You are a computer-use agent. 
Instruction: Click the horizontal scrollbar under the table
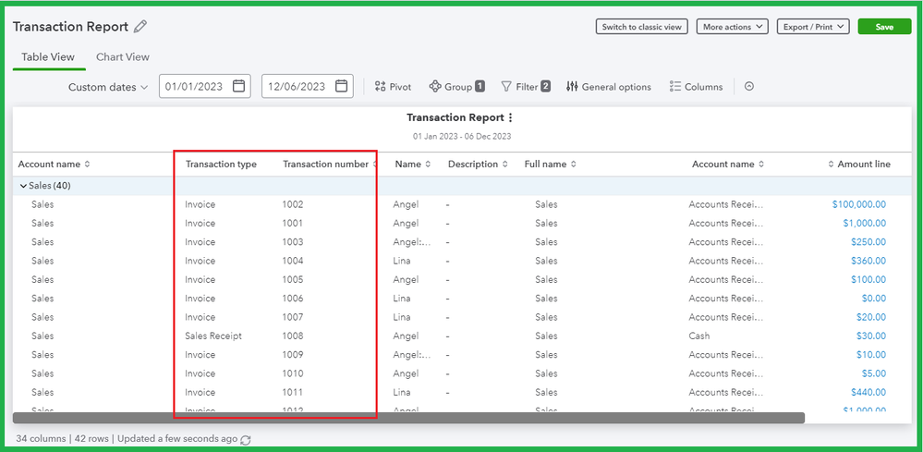click(x=408, y=418)
